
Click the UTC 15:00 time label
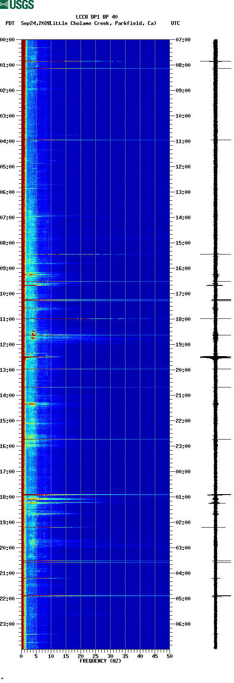point(183,243)
